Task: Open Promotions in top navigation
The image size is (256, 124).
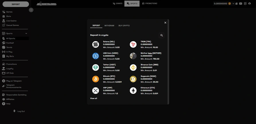Action: tap(149, 3)
